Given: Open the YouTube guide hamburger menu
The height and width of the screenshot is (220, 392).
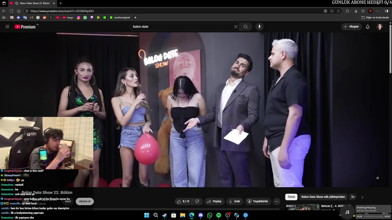Looking at the screenshot, I should coord(7,27).
